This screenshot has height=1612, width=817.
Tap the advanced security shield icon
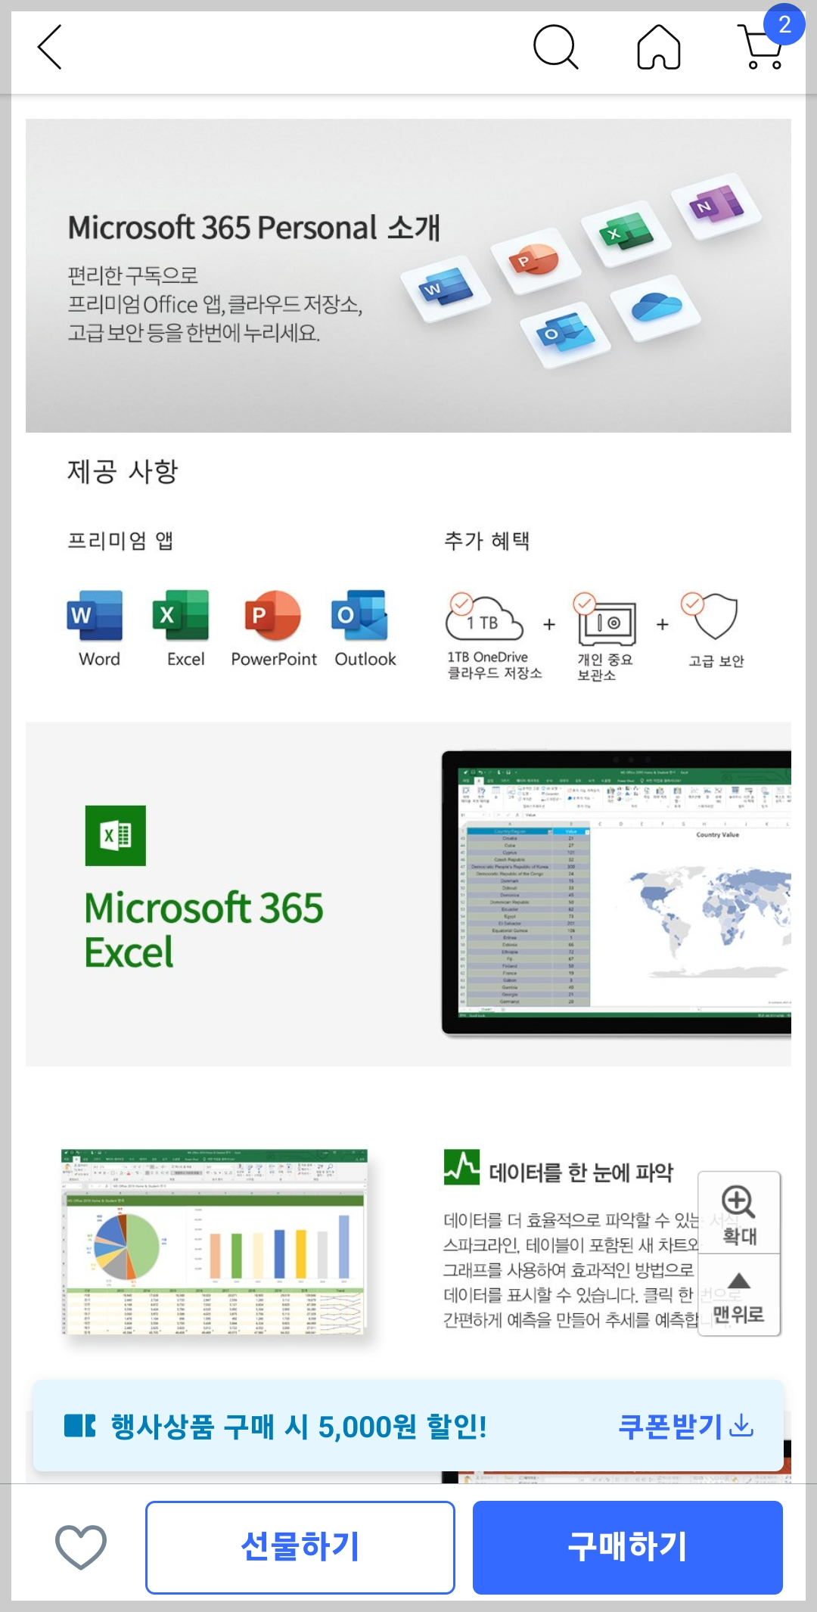pyautogui.click(x=710, y=616)
